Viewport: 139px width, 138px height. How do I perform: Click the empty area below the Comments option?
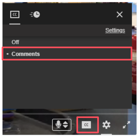point(67,84)
